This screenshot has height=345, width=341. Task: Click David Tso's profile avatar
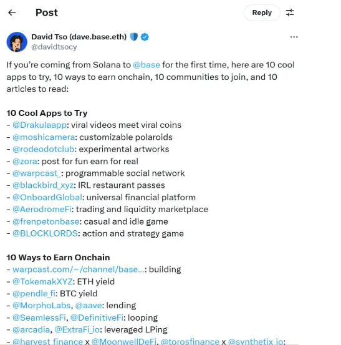pos(17,42)
